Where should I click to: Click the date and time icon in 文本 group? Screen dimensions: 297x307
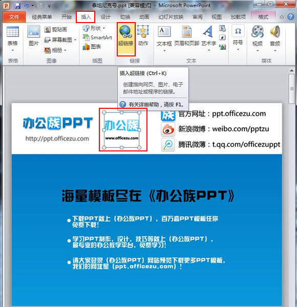[222, 29]
